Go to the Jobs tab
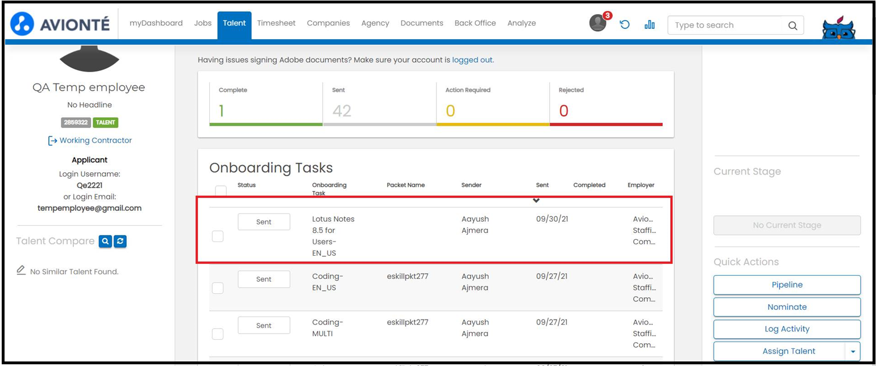The height and width of the screenshot is (366, 876). click(x=203, y=23)
